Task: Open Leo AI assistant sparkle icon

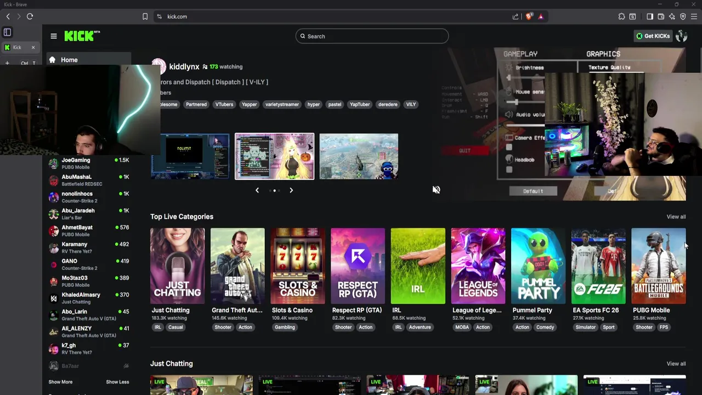Action: click(672, 16)
